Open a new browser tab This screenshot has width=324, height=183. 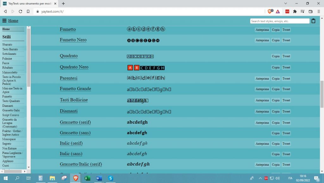tap(63, 3)
